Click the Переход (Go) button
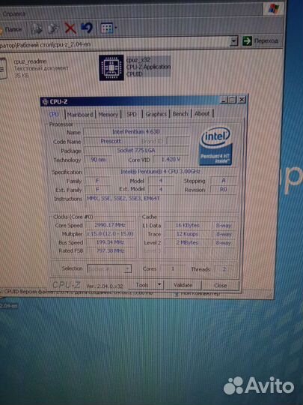 pos(260,40)
